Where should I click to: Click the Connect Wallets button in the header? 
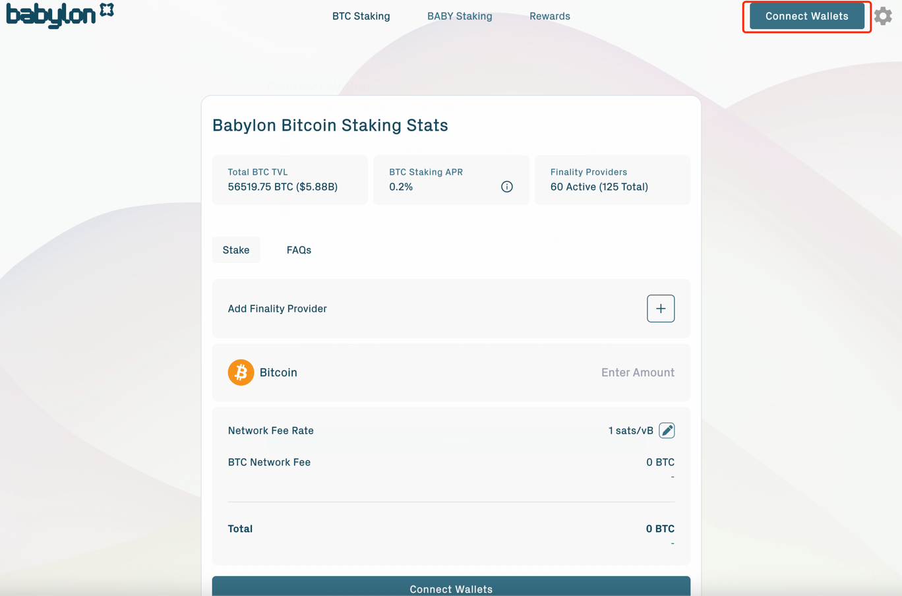point(806,16)
